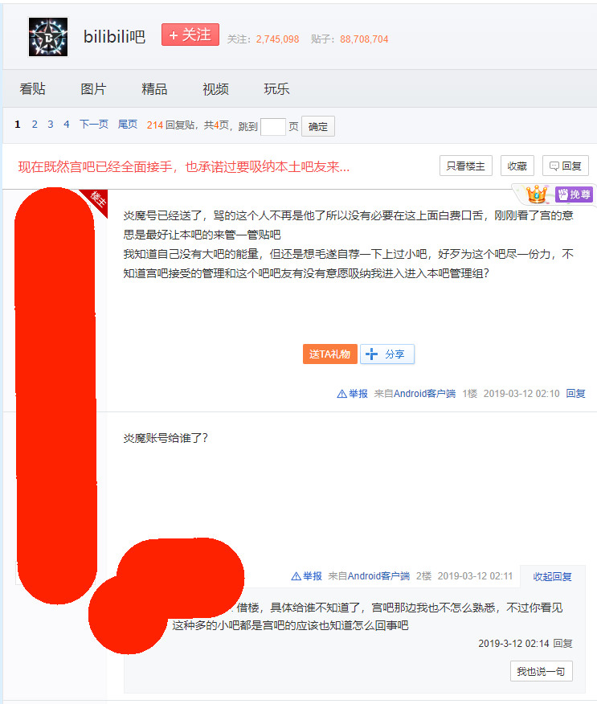Toggle 只看楼主 filter
Viewport: 597px width, 704px height.
pos(465,166)
